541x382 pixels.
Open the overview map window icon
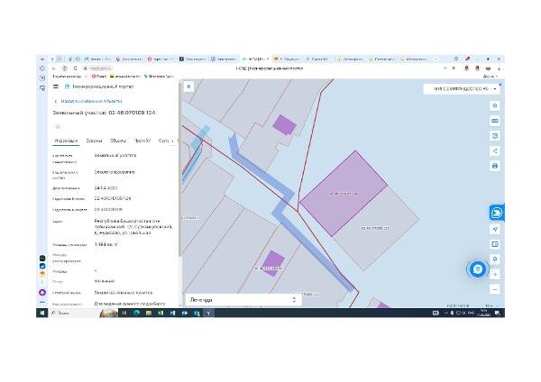point(495,244)
